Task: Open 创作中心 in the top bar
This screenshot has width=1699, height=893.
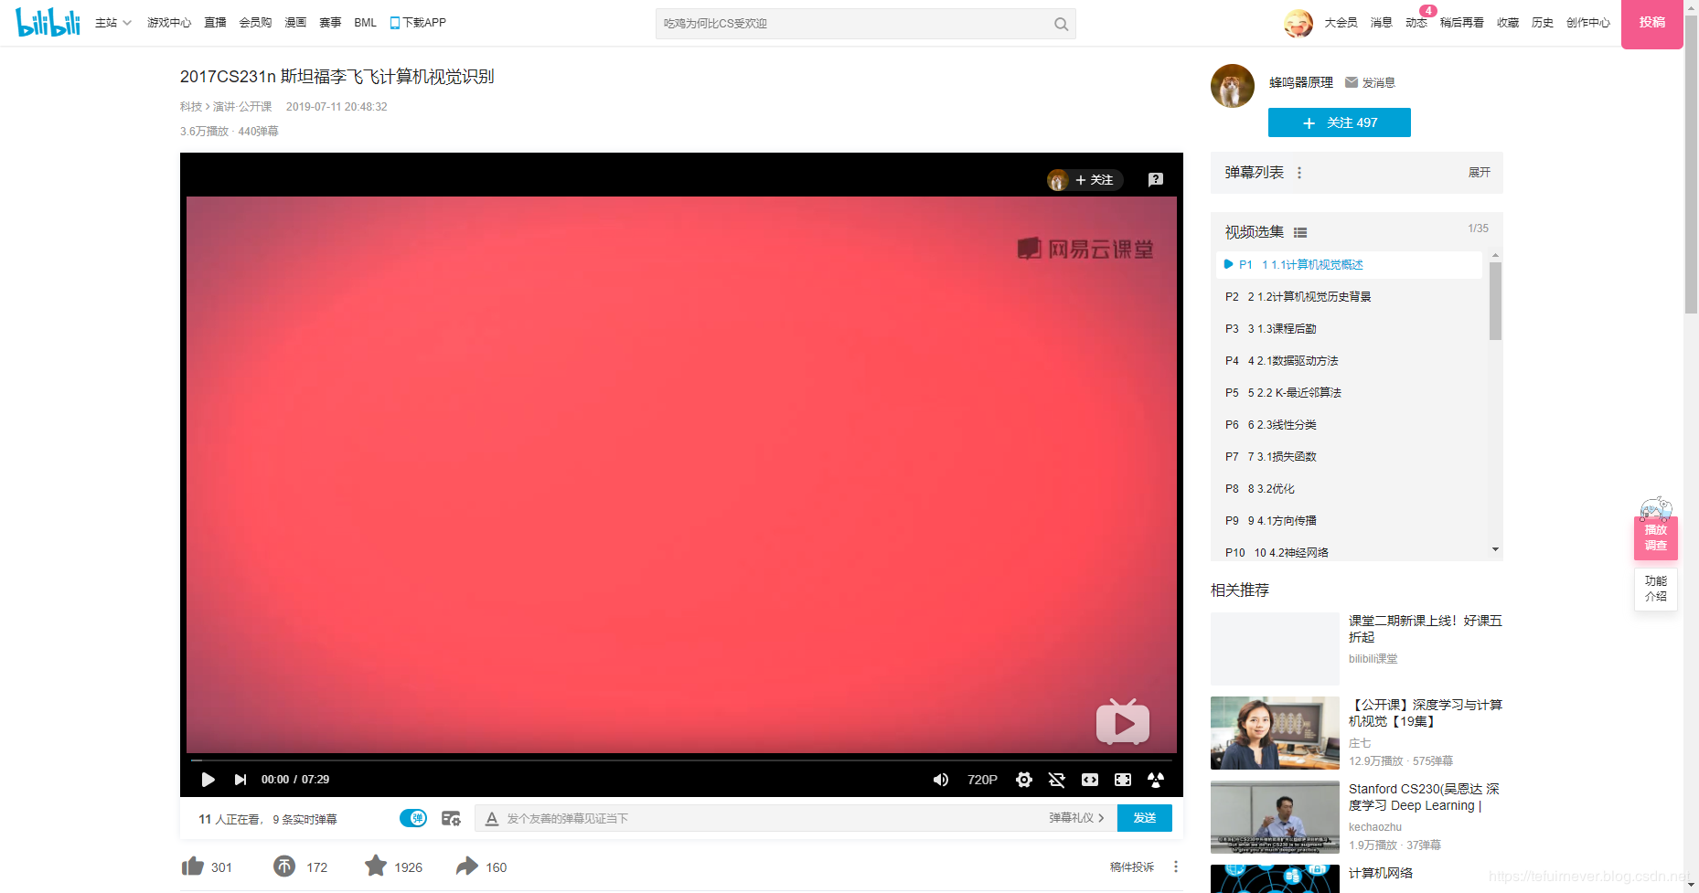Action: [1587, 23]
